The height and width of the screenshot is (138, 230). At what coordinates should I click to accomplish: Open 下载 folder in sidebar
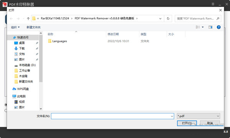(22, 48)
